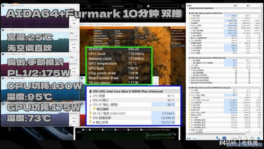This screenshot has height=149, width=264.
Task: Click the blue color swatch in P-core 1 window
Action: click(76, 36)
